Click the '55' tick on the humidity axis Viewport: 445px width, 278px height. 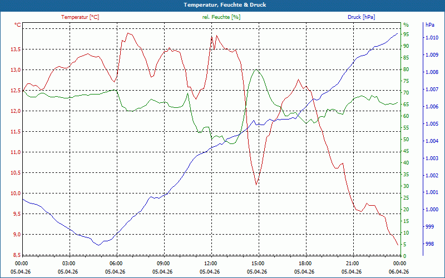click(x=406, y=128)
